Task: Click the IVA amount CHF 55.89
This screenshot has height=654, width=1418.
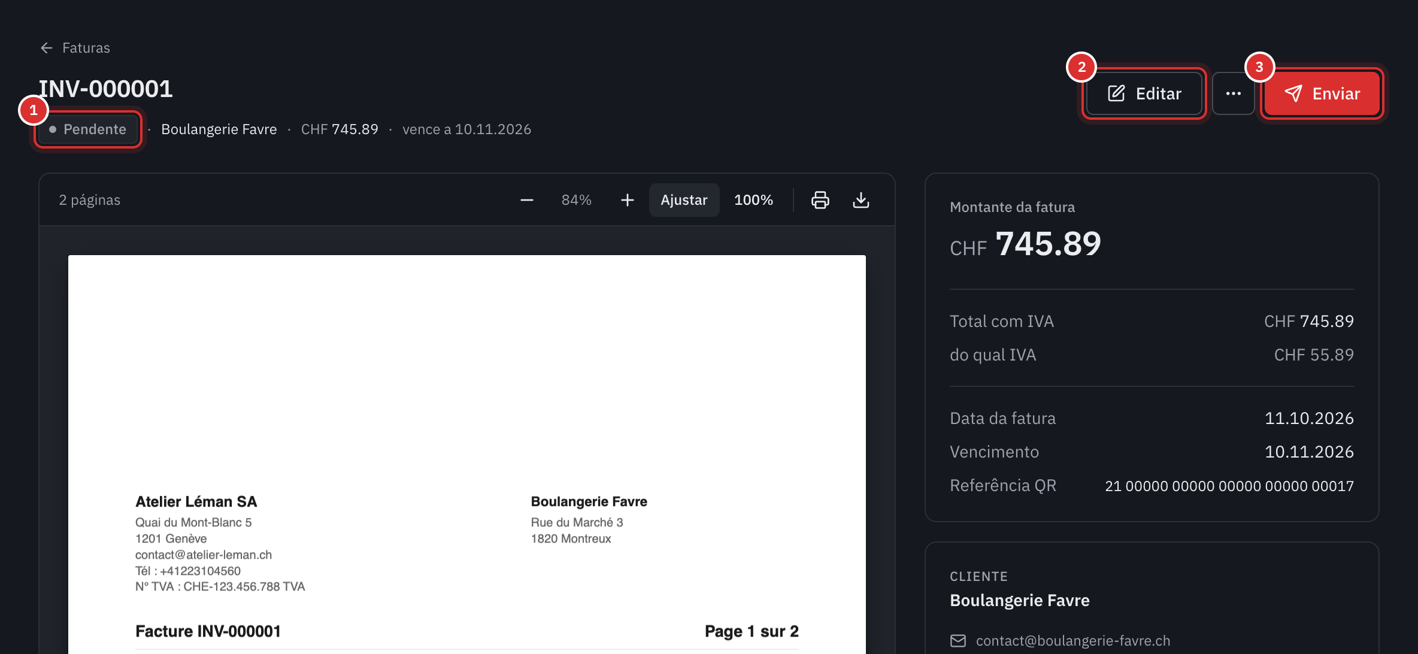Action: [x=1314, y=355]
